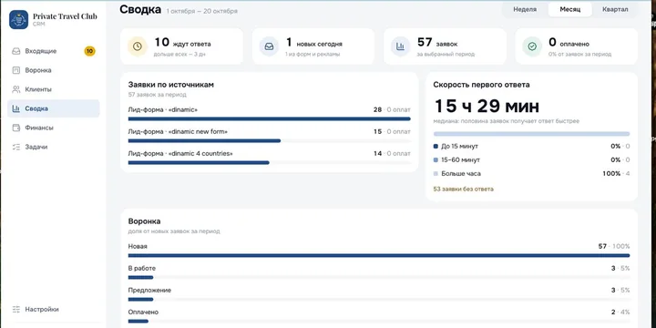Click the Сводка page heading
This screenshot has width=656, height=328.
[x=140, y=9]
